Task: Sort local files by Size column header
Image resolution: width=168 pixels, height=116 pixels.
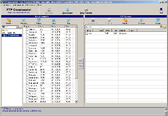Action: (x=45, y=26)
